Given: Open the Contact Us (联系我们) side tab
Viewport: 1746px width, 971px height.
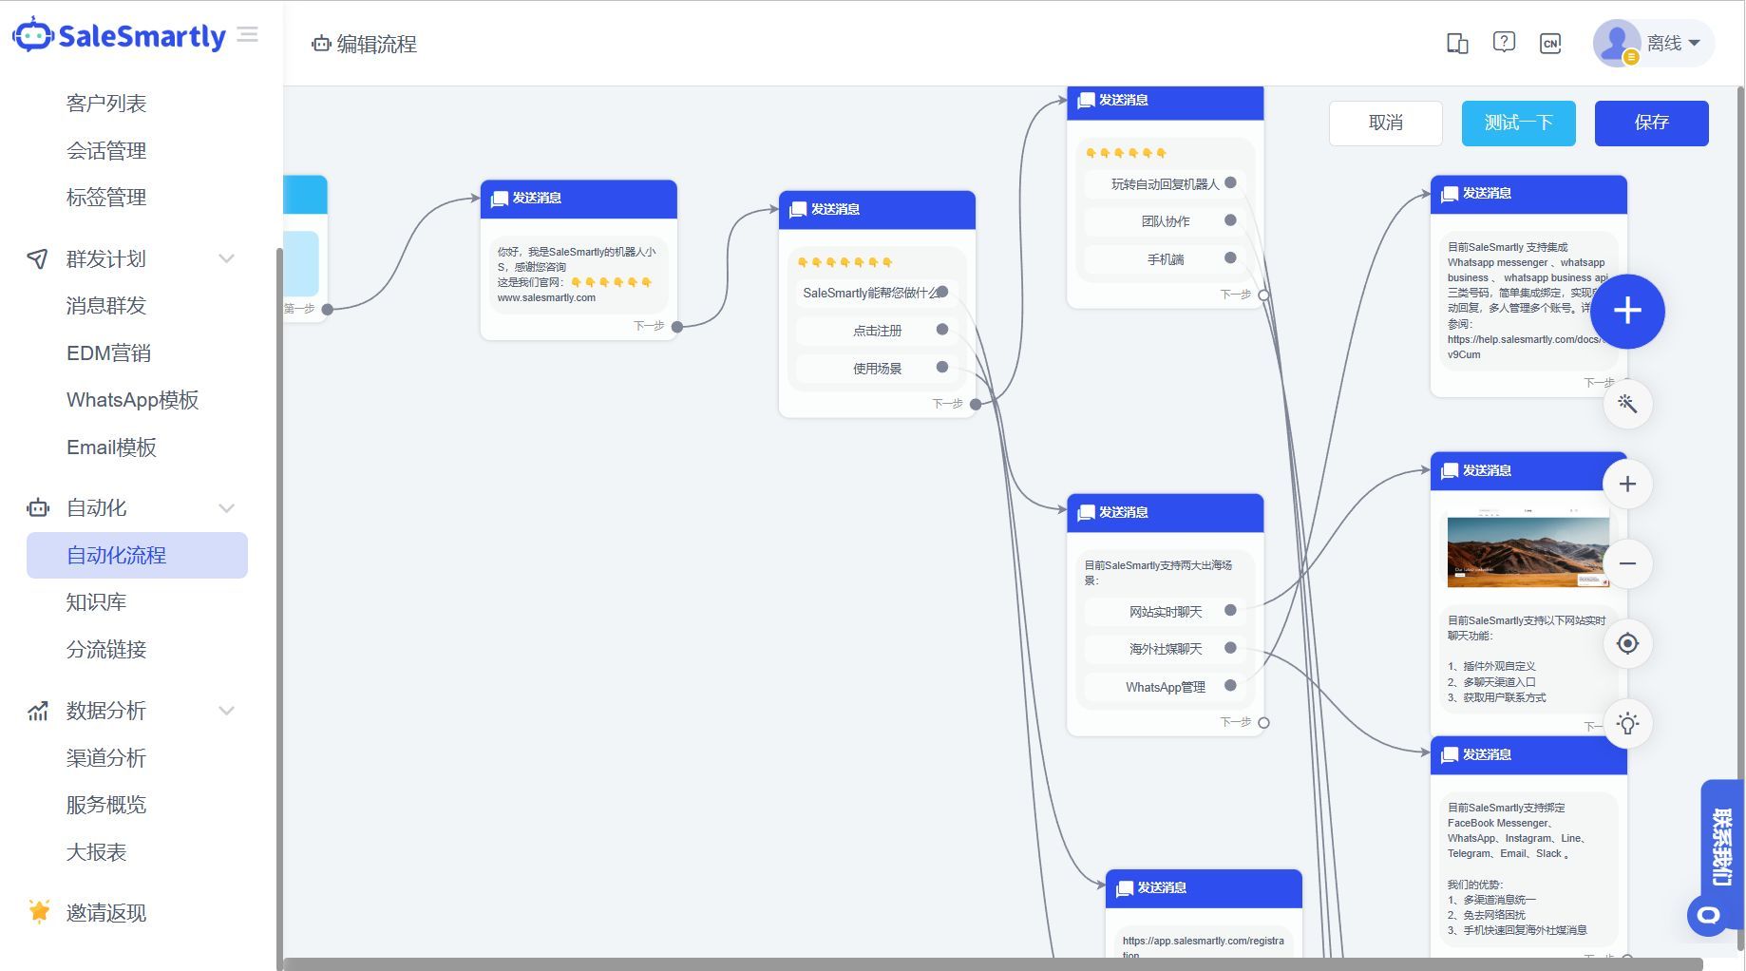Looking at the screenshot, I should tap(1721, 846).
